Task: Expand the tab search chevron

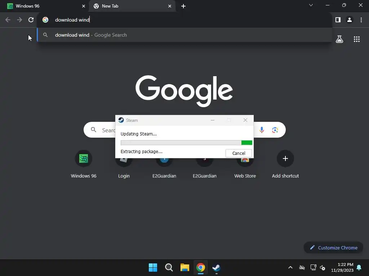Action: (x=311, y=5)
